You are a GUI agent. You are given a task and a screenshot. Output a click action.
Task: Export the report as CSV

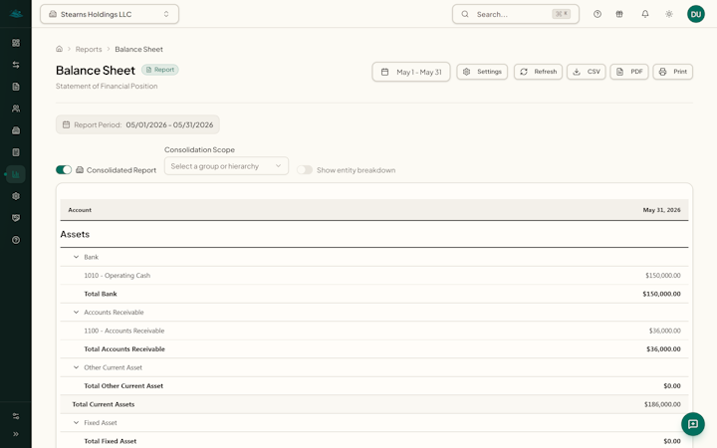587,72
